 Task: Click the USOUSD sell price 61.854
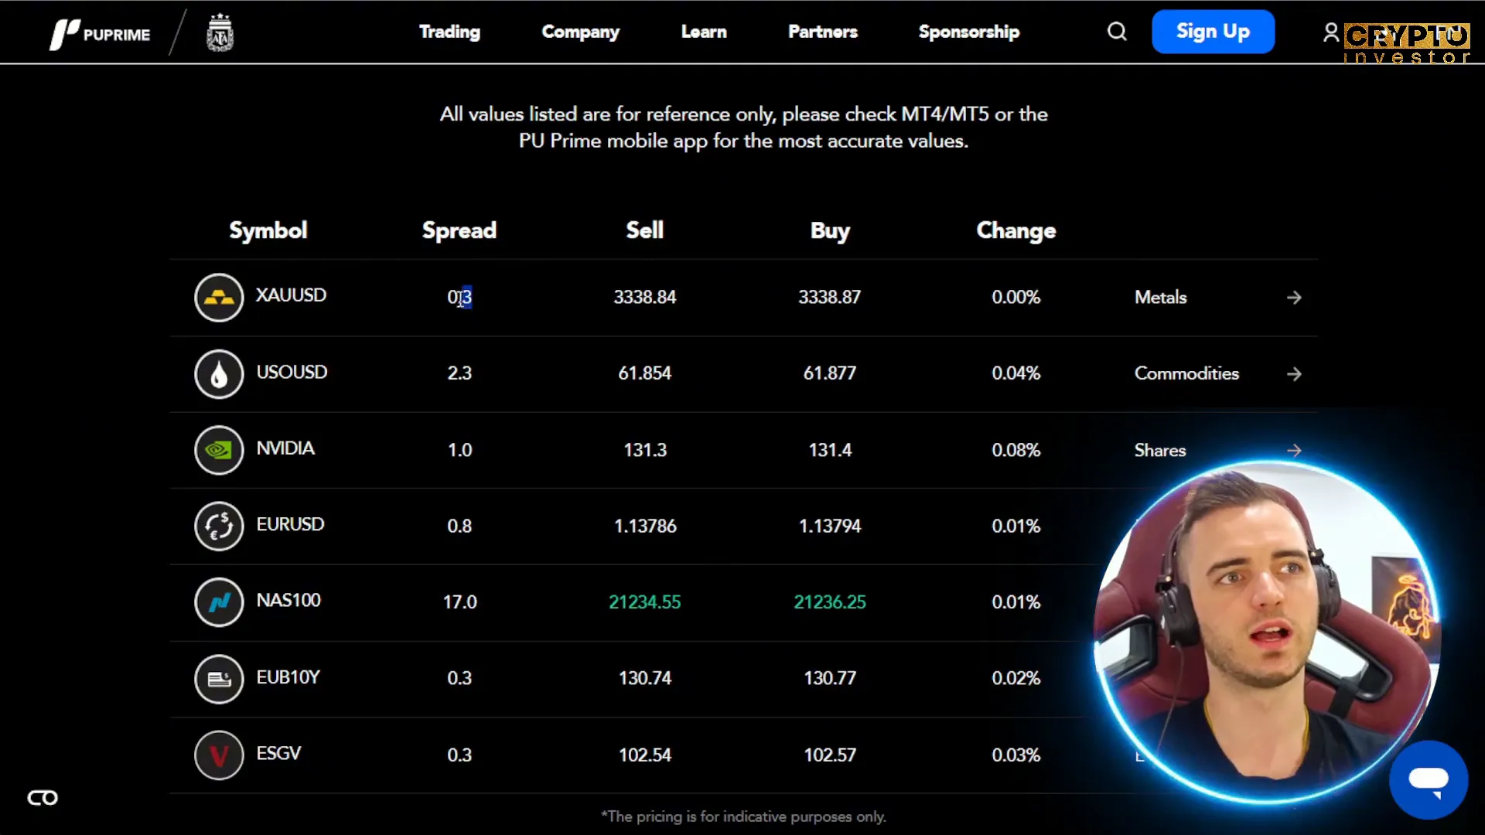(645, 373)
